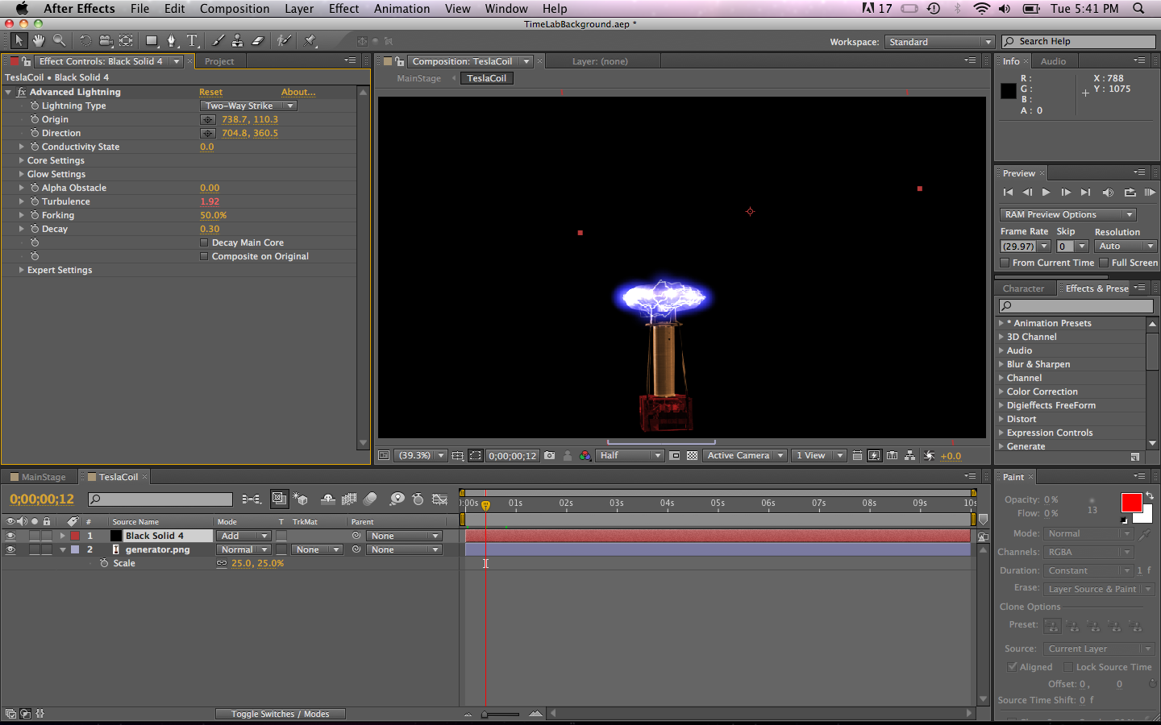Select the Zoom magnifier tool
The height and width of the screenshot is (725, 1161).
coord(59,40)
